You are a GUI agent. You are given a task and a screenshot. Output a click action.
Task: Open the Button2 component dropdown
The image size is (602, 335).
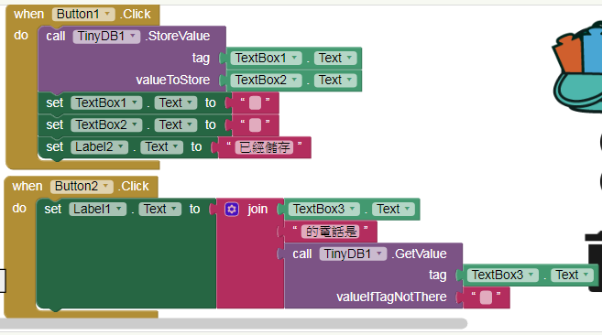[x=82, y=186]
